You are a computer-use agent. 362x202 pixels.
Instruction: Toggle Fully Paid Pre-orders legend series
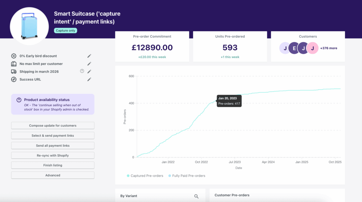coord(187,176)
